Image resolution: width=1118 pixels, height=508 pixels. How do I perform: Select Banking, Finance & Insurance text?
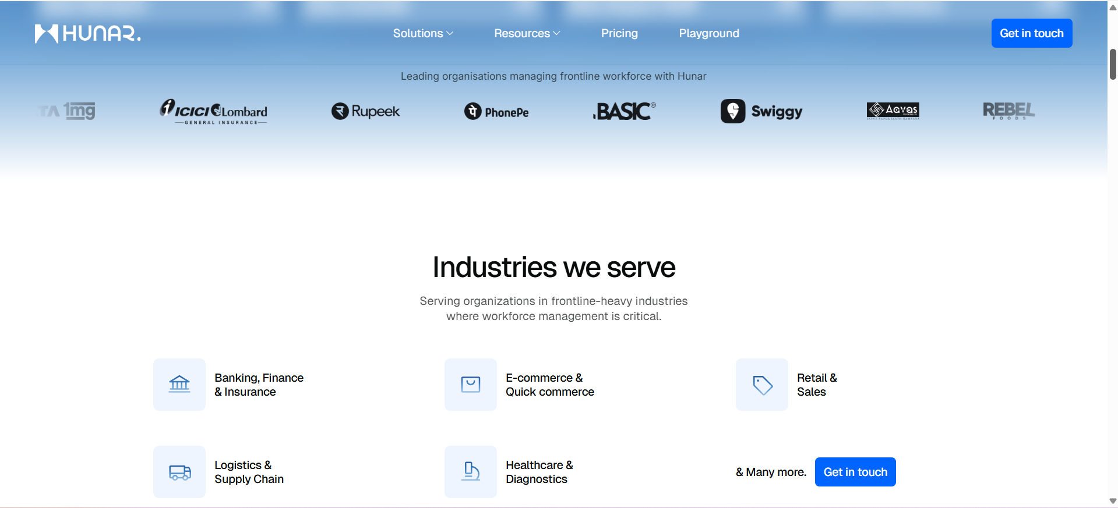259,385
